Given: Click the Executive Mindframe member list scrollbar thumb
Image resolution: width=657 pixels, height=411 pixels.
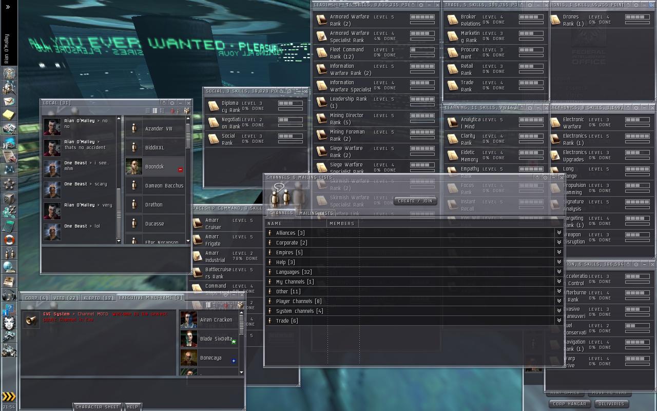Looking at the screenshot, I should coord(241,324).
